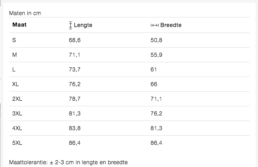
Task: Select the Breedte column header text
Action: point(171,25)
